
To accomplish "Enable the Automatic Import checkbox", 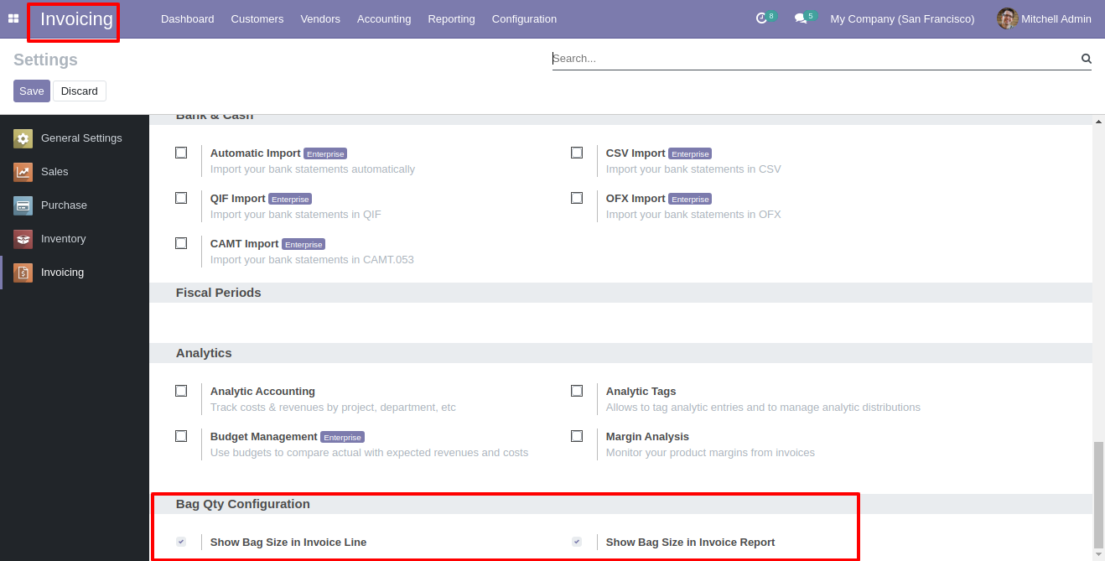I will coord(181,153).
